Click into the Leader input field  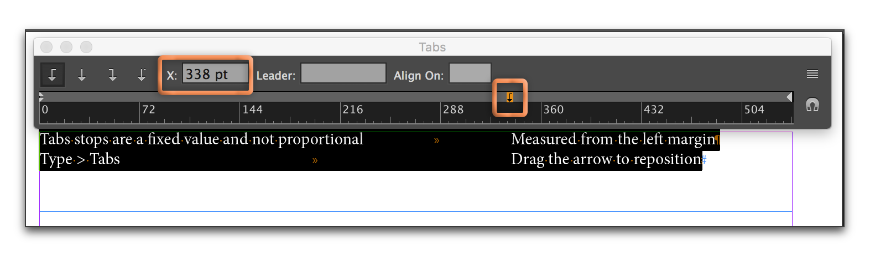[343, 74]
